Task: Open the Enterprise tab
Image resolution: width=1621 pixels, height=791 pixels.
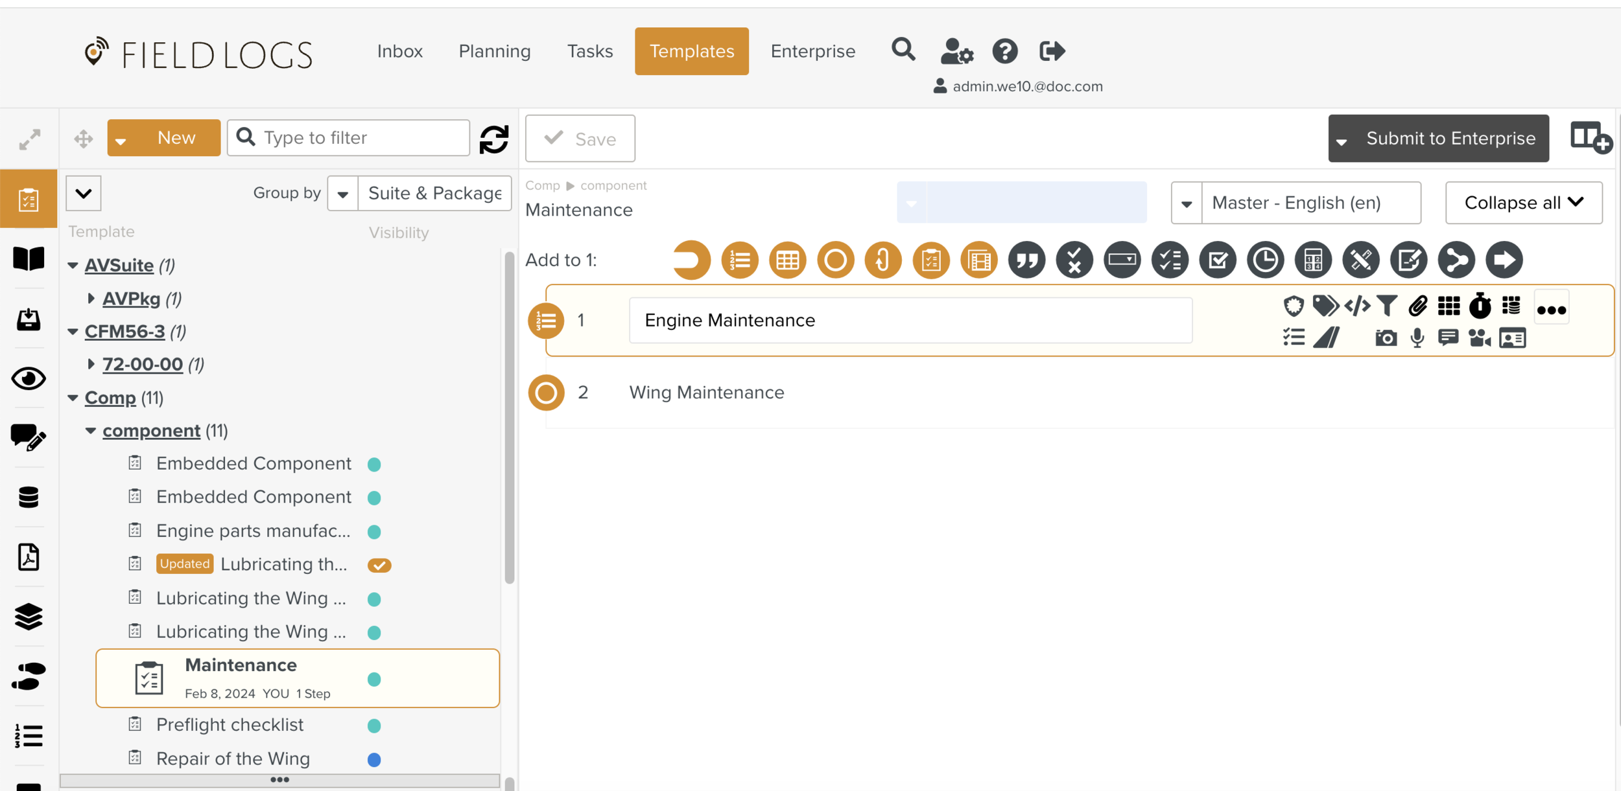Action: pos(812,51)
